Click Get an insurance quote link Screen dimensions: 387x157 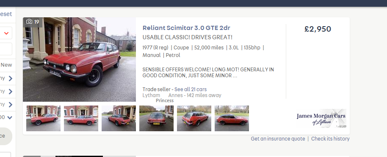click(278, 139)
